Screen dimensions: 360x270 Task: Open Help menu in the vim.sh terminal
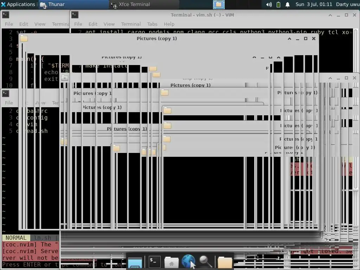pyautogui.click(x=169, y=24)
